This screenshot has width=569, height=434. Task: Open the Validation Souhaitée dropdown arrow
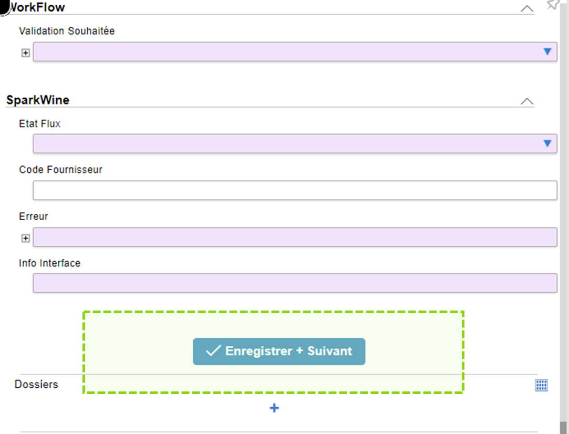[547, 51]
